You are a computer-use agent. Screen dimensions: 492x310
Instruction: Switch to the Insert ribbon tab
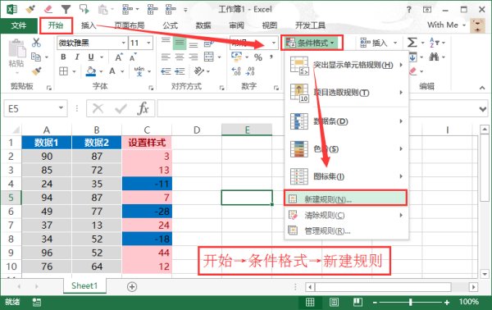pyautogui.click(x=89, y=25)
